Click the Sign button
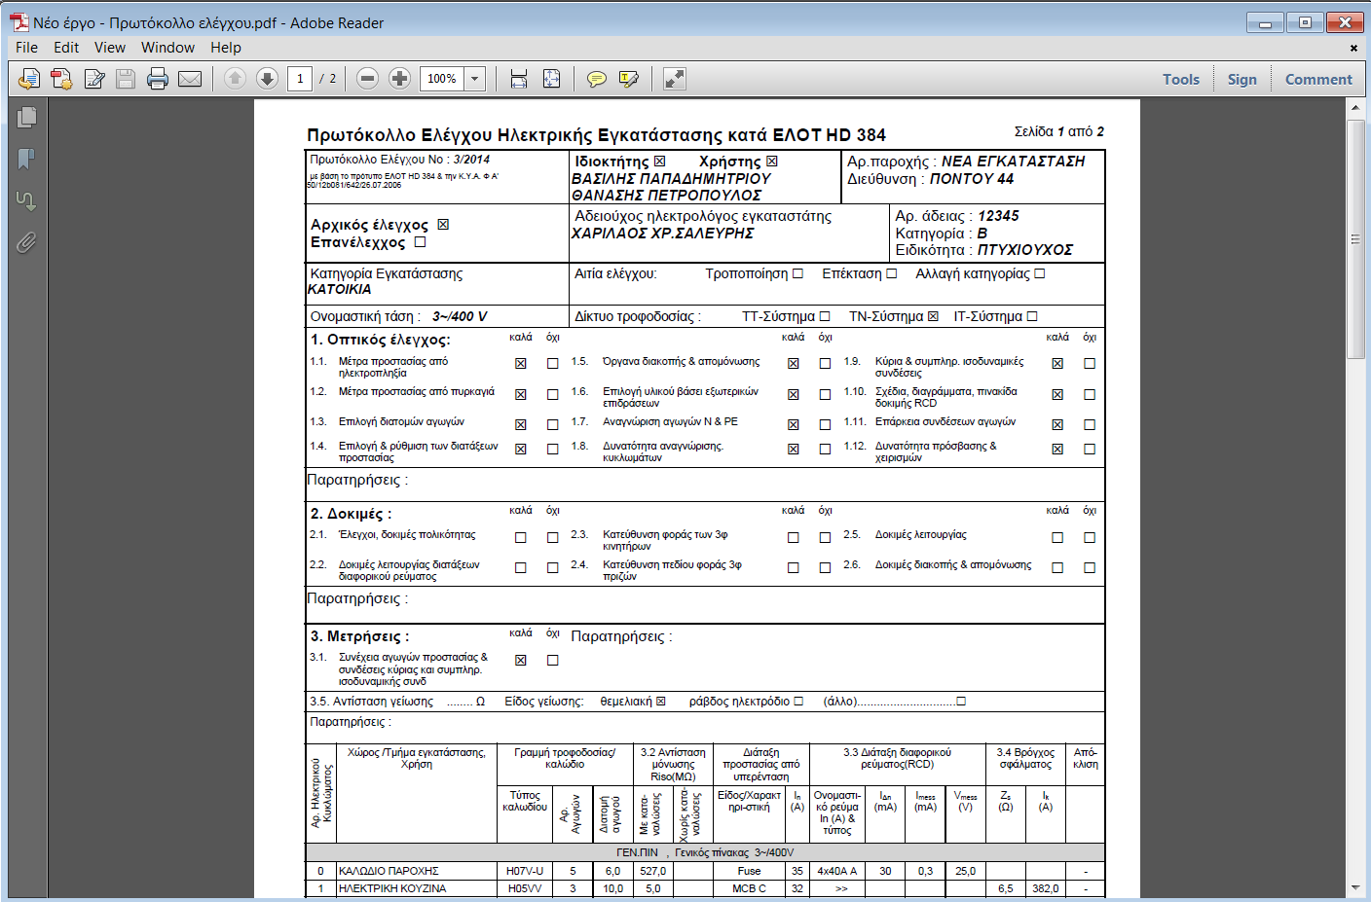The width and height of the screenshot is (1371, 902). 1241,79
